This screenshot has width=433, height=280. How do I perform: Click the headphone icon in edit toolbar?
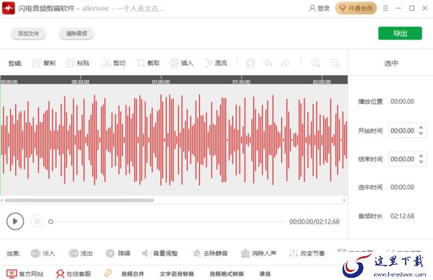[x=250, y=64]
